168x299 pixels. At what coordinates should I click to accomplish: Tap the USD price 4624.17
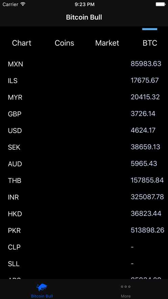143,130
